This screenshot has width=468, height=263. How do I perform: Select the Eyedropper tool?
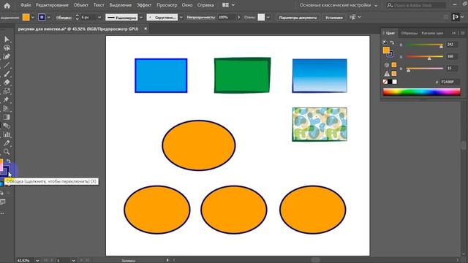(7, 143)
